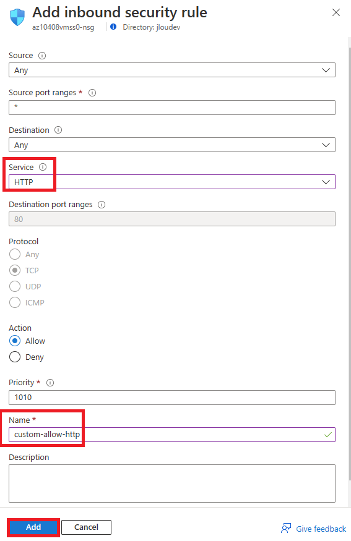
Task: Click the shield icon in panel header
Action: tap(17, 17)
